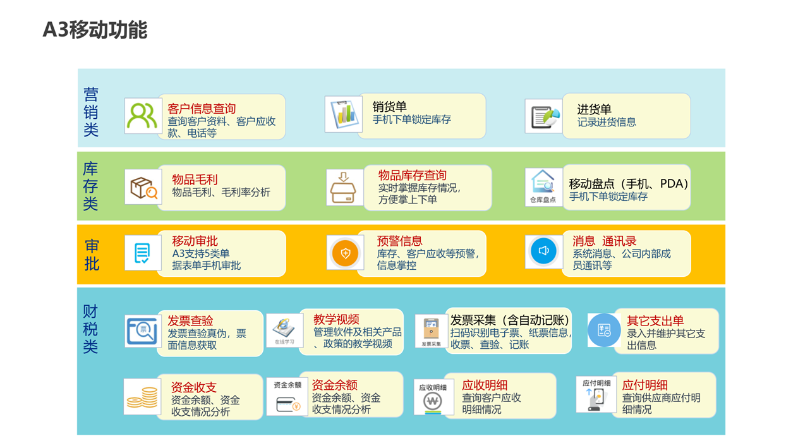The image size is (786, 443).
Task: Click the 客户信息查询 people icon
Action: pos(142,116)
